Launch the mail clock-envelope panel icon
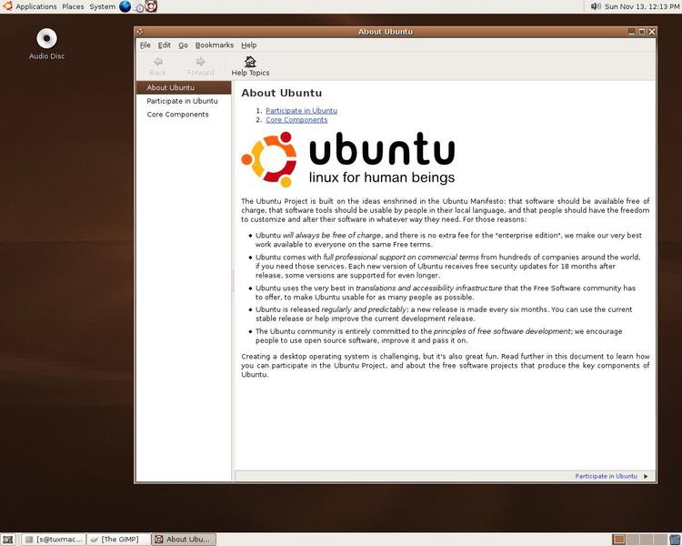The image size is (682, 546). [x=139, y=7]
